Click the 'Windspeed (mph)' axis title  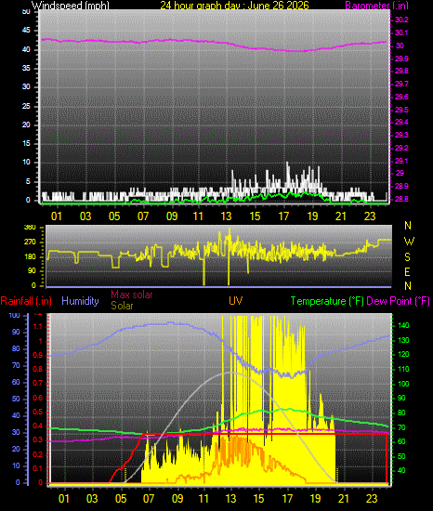70,6
